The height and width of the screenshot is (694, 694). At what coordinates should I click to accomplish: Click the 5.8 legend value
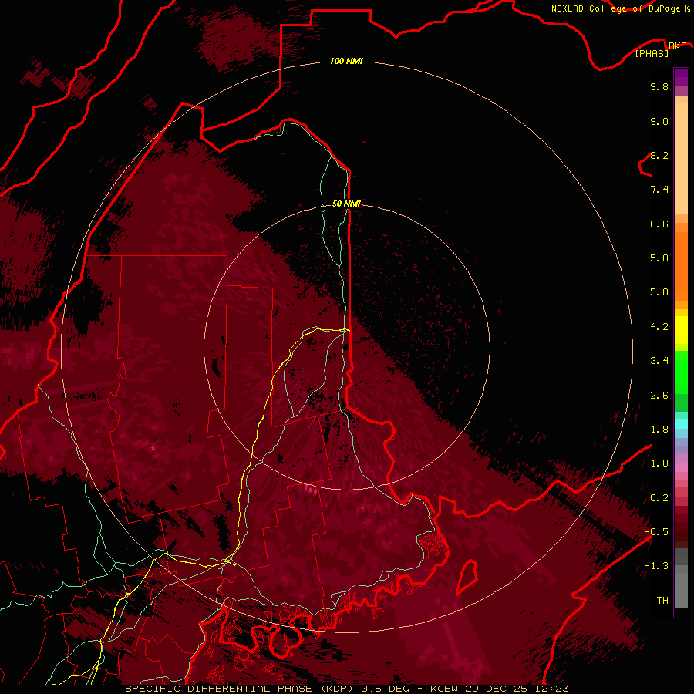[x=659, y=258]
